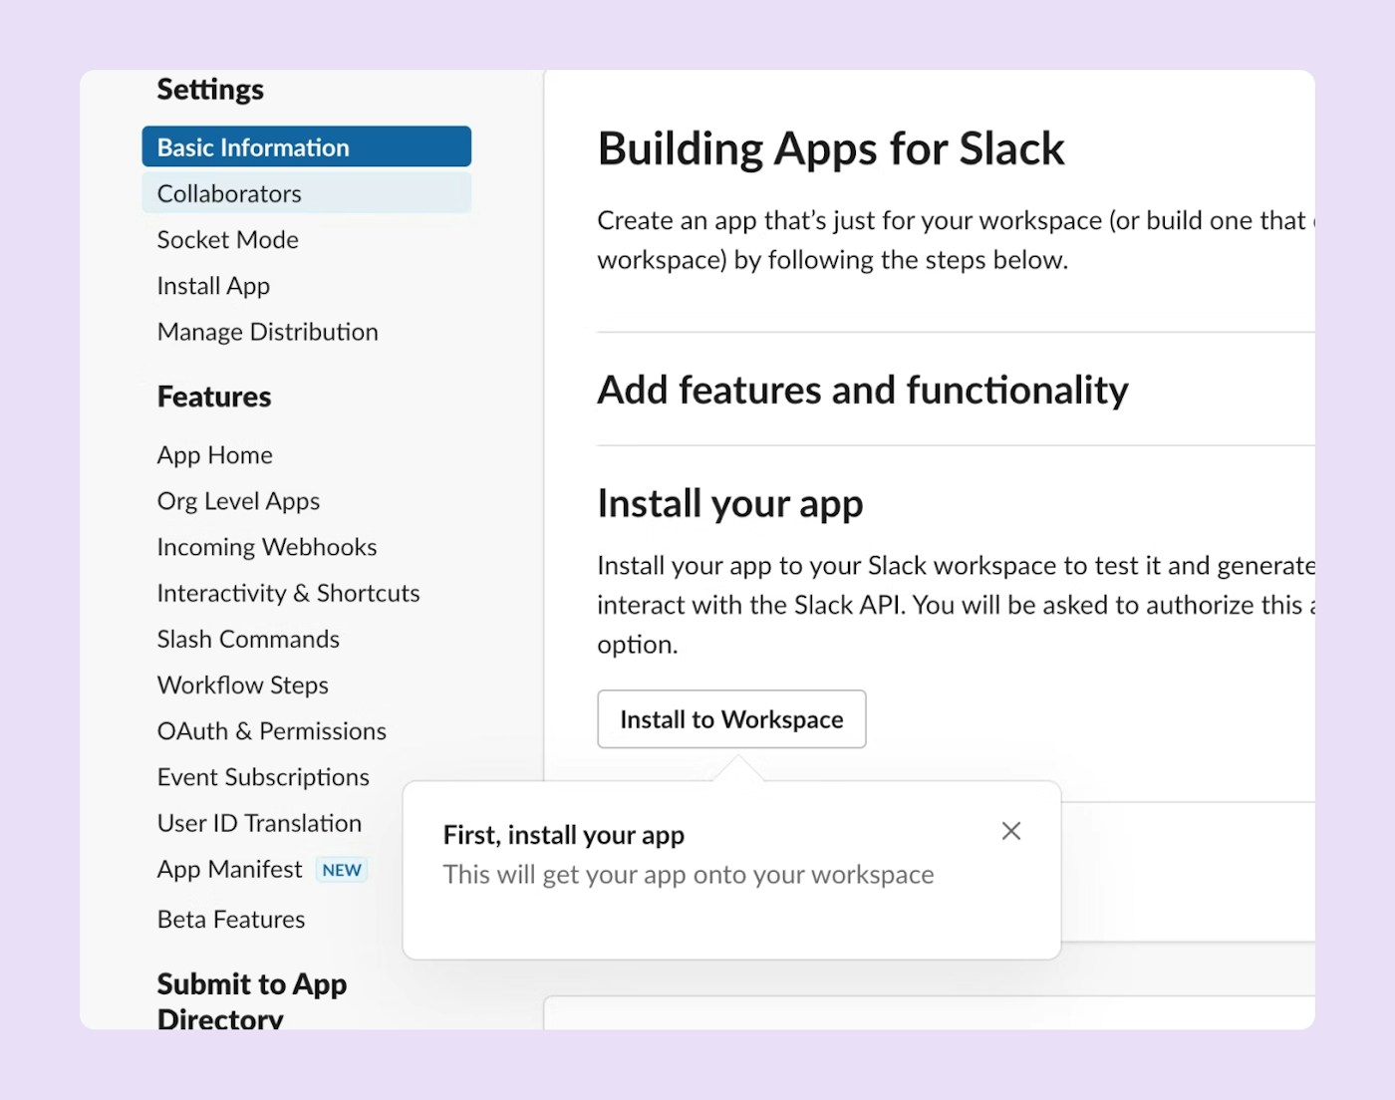Open Slash Commands settings

point(248,639)
